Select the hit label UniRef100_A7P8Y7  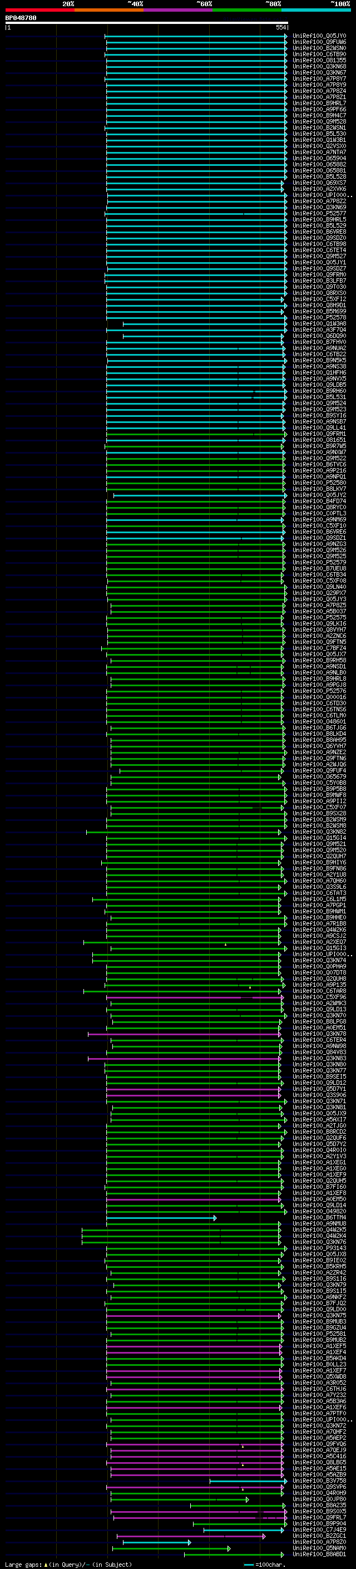tap(319, 78)
